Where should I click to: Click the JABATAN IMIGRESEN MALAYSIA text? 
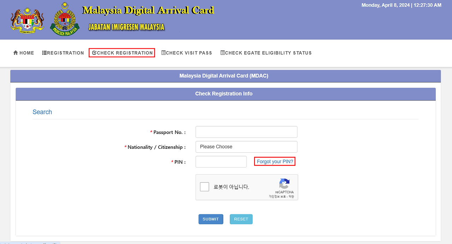[126, 27]
